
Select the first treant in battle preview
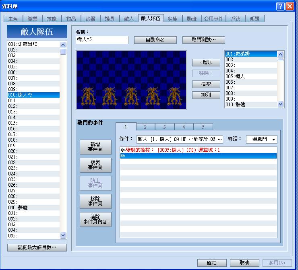[88, 96]
